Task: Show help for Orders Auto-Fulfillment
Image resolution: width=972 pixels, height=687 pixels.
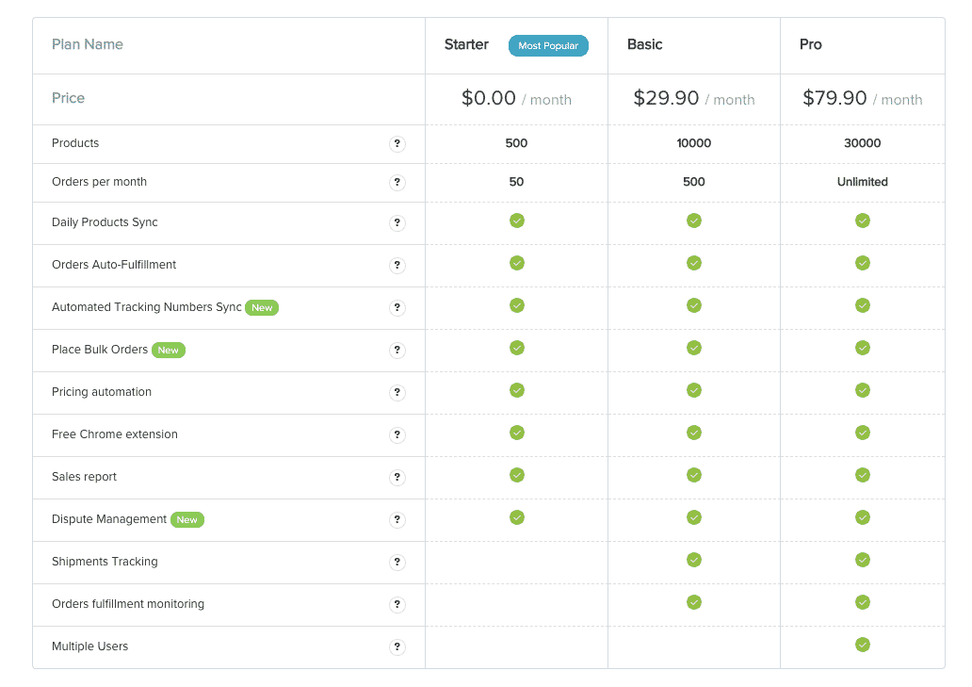Action: [397, 266]
